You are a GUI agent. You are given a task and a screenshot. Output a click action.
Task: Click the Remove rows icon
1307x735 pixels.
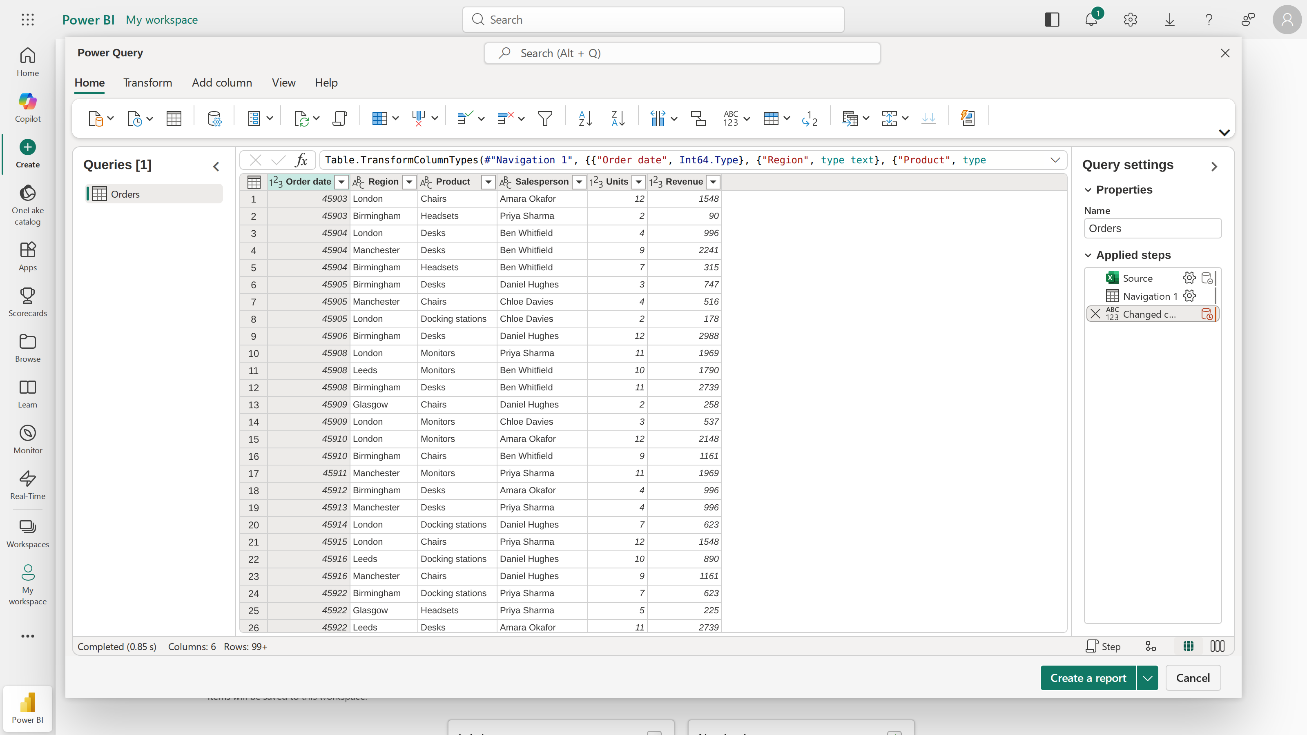coord(506,118)
